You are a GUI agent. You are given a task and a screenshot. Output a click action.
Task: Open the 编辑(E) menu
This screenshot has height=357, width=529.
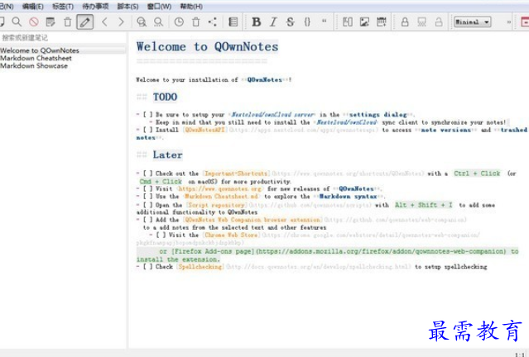click(x=32, y=6)
